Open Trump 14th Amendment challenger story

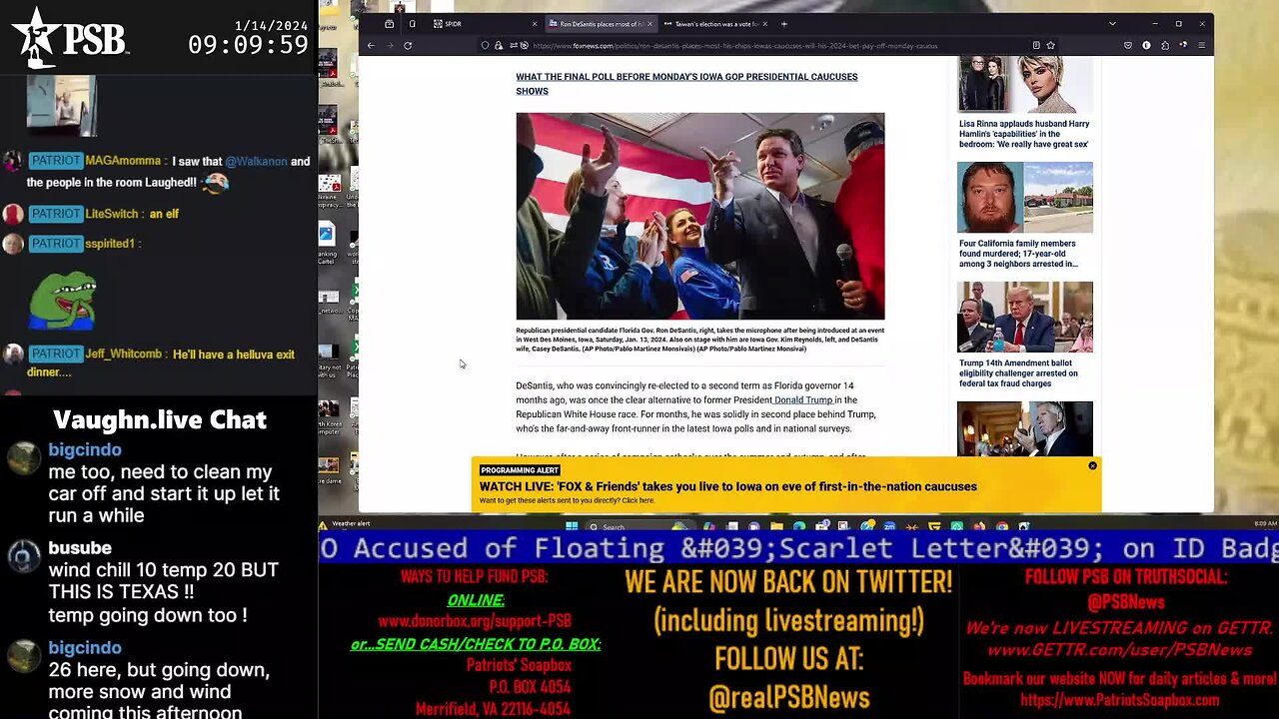1018,373
